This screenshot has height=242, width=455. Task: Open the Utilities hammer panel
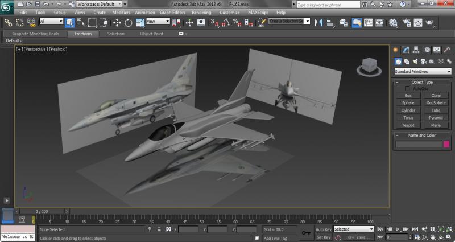pyautogui.click(x=446, y=50)
